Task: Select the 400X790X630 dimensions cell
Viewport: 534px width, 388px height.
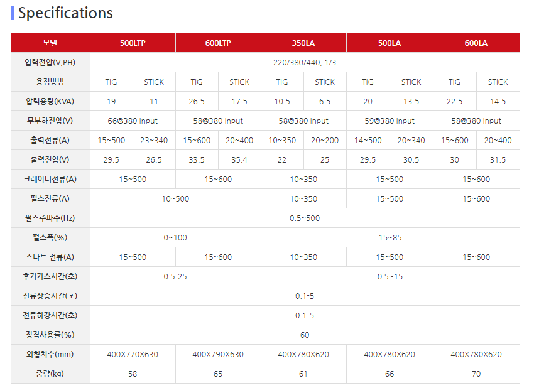Action: [218, 354]
